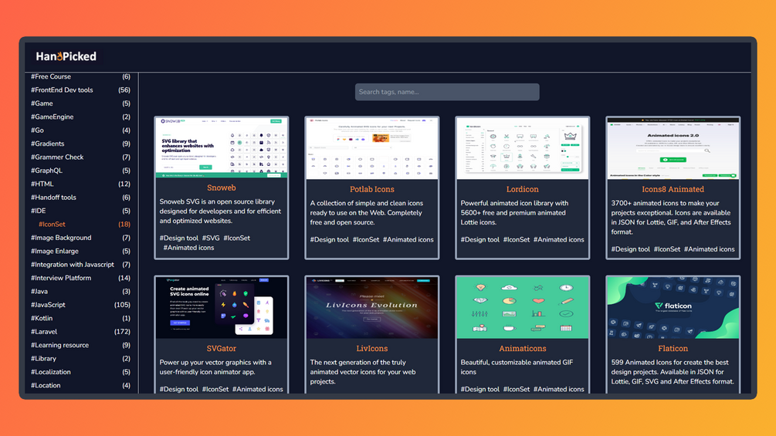Click #Animated icons tag on SVGator card
Screen dimensions: 776x436
[258, 389]
